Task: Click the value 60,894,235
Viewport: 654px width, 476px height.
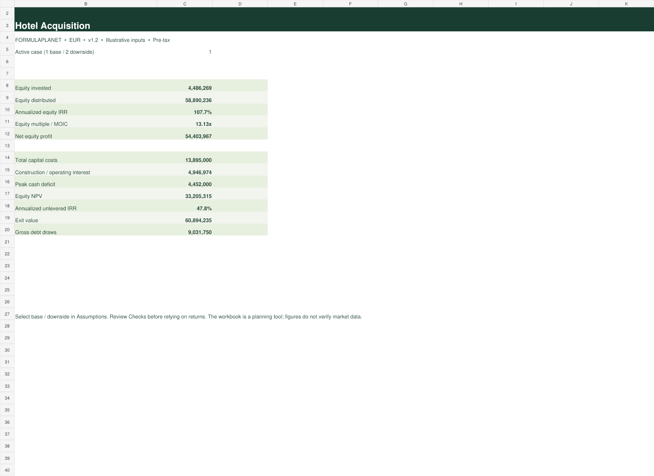Action: click(198, 220)
